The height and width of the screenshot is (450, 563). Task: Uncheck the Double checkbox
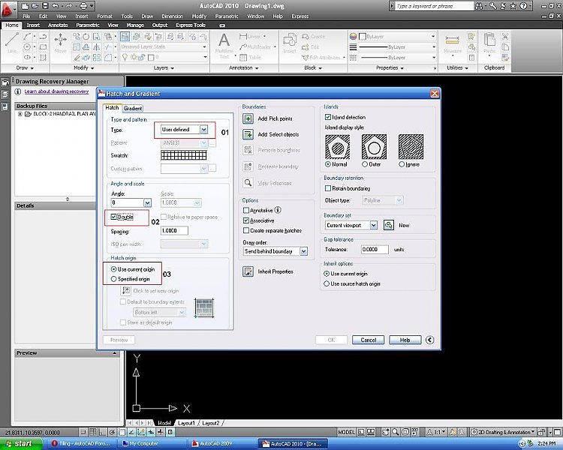tap(114, 217)
